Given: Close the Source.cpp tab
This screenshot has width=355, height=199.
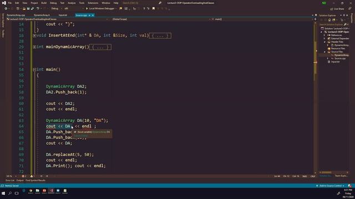Looking at the screenshot, I should 93,15.
